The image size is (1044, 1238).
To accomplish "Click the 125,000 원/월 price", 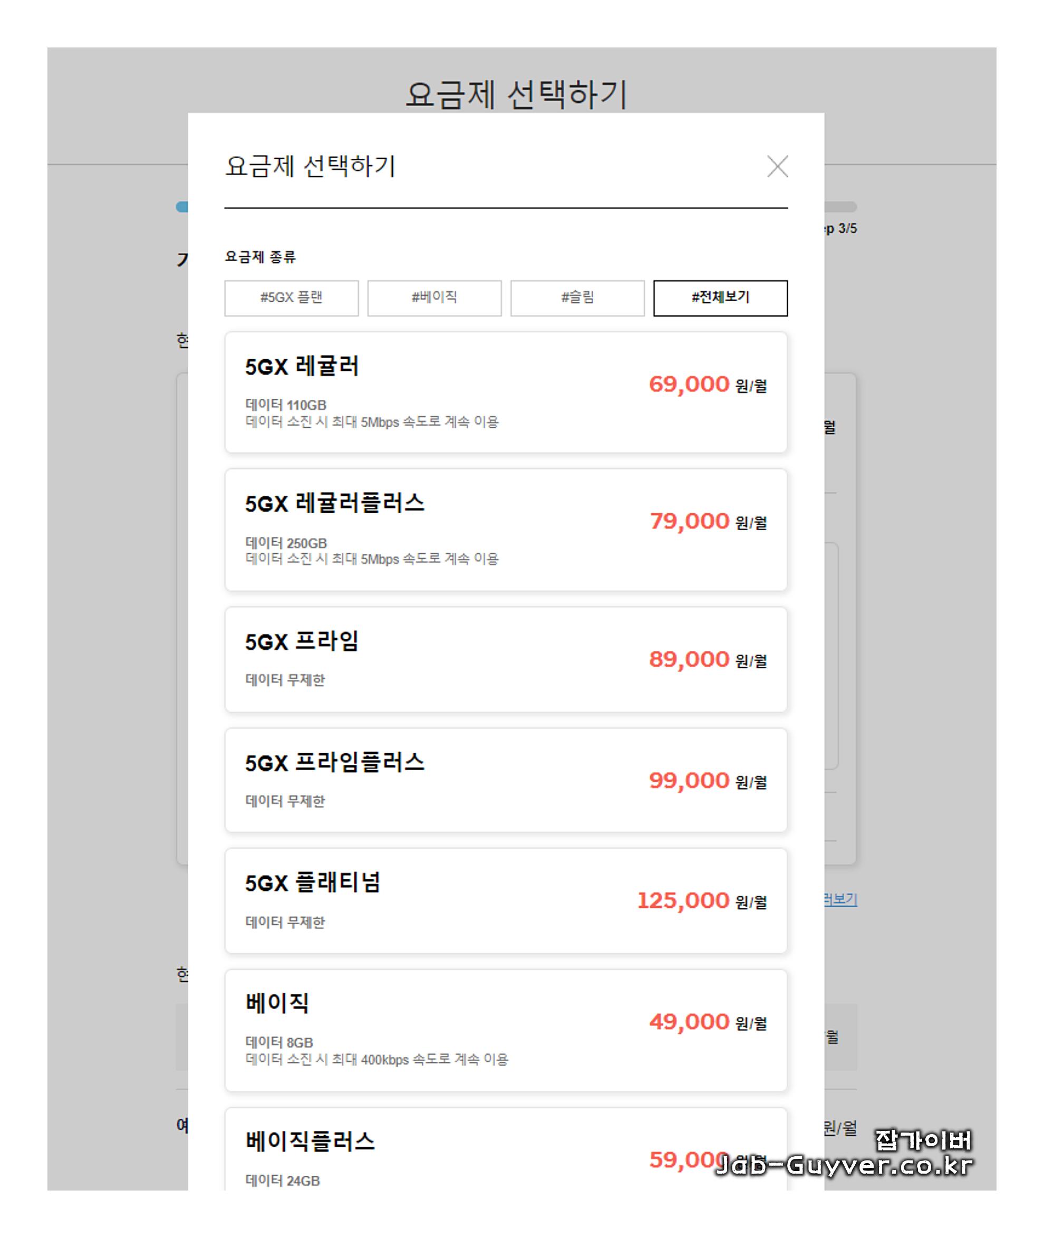I will tap(702, 900).
